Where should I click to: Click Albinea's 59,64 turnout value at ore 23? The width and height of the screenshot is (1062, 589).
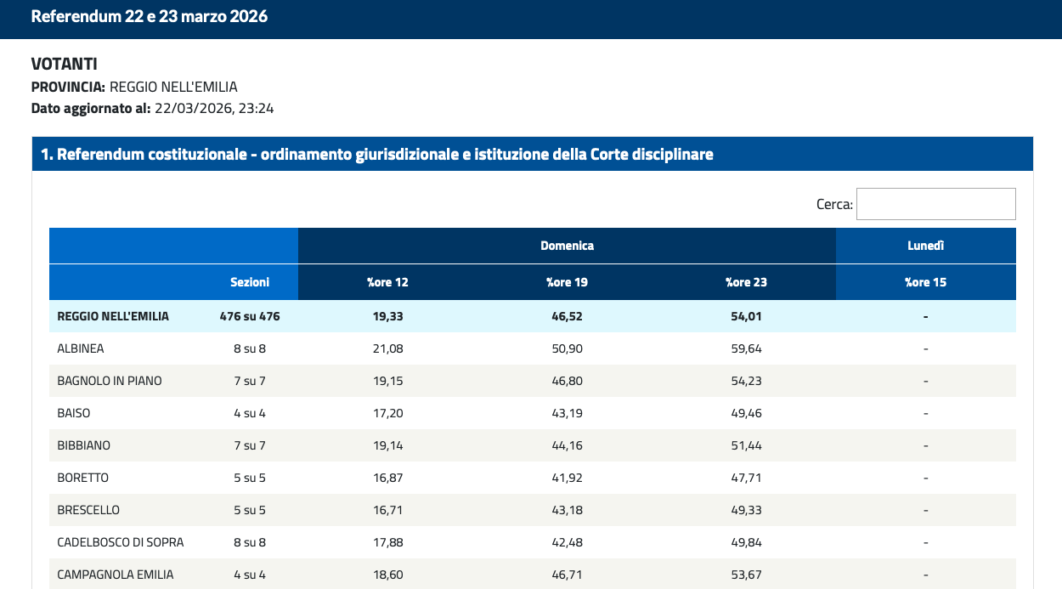pyautogui.click(x=746, y=348)
